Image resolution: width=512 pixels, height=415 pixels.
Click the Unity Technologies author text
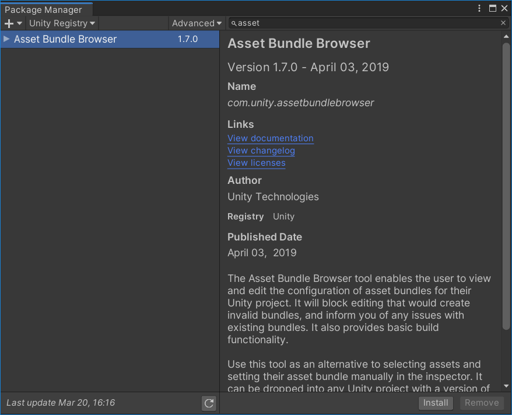[273, 197]
